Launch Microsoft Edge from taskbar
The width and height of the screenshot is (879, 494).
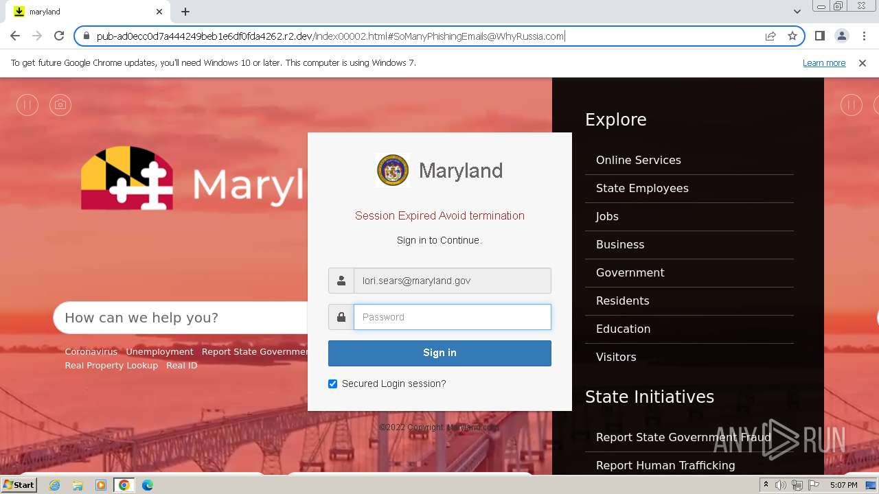(x=148, y=485)
